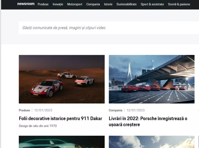Click the newsroom logo
Viewport: 199px width, 148px height.
(x=26, y=4)
